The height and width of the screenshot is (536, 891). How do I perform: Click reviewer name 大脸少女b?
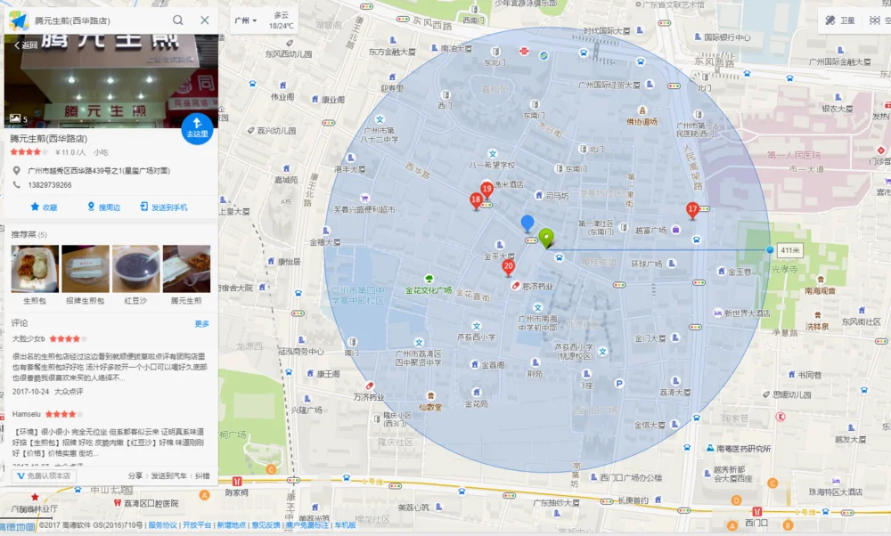click(29, 339)
